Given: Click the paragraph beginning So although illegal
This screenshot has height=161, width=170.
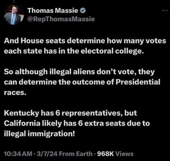Looking at the screenshot, I should click(82, 82).
